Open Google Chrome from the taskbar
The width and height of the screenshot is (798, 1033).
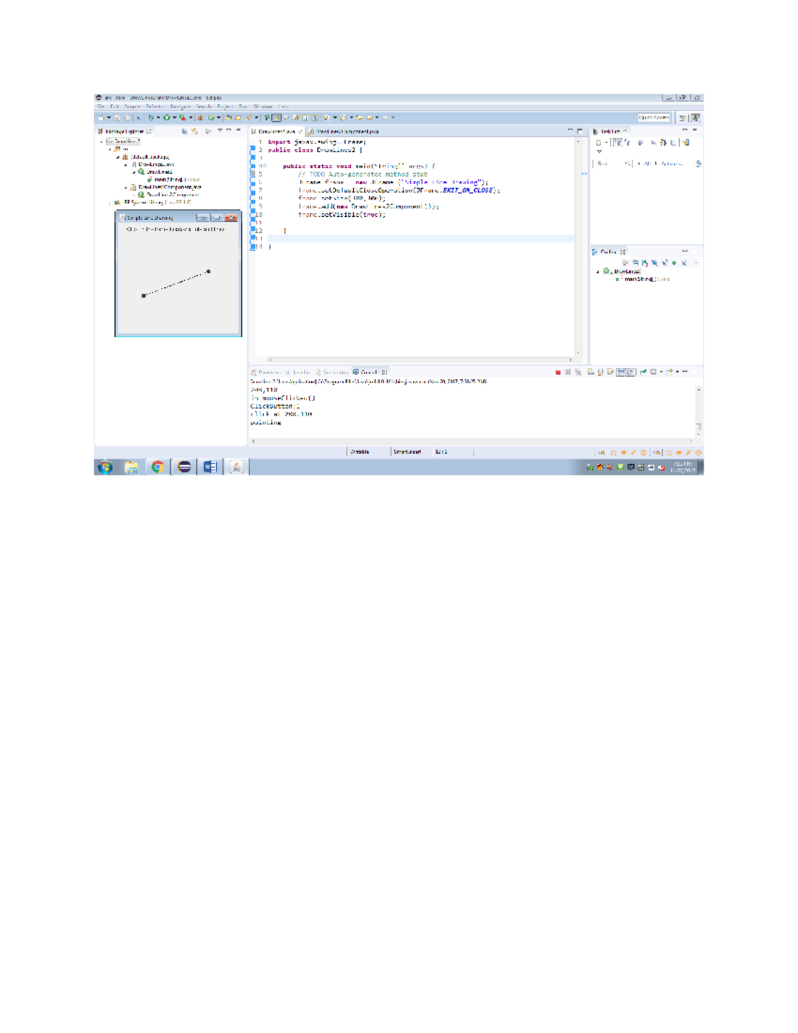(x=158, y=467)
